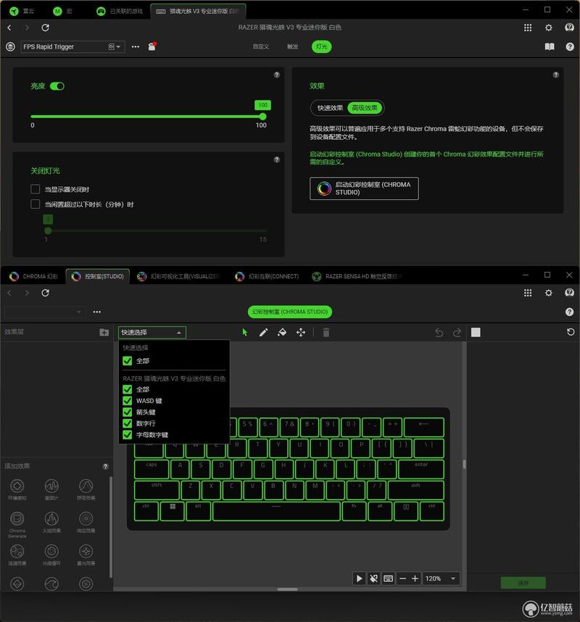Open profile more options next to FPS Rapid Trigger
The image size is (580, 622).
point(136,47)
